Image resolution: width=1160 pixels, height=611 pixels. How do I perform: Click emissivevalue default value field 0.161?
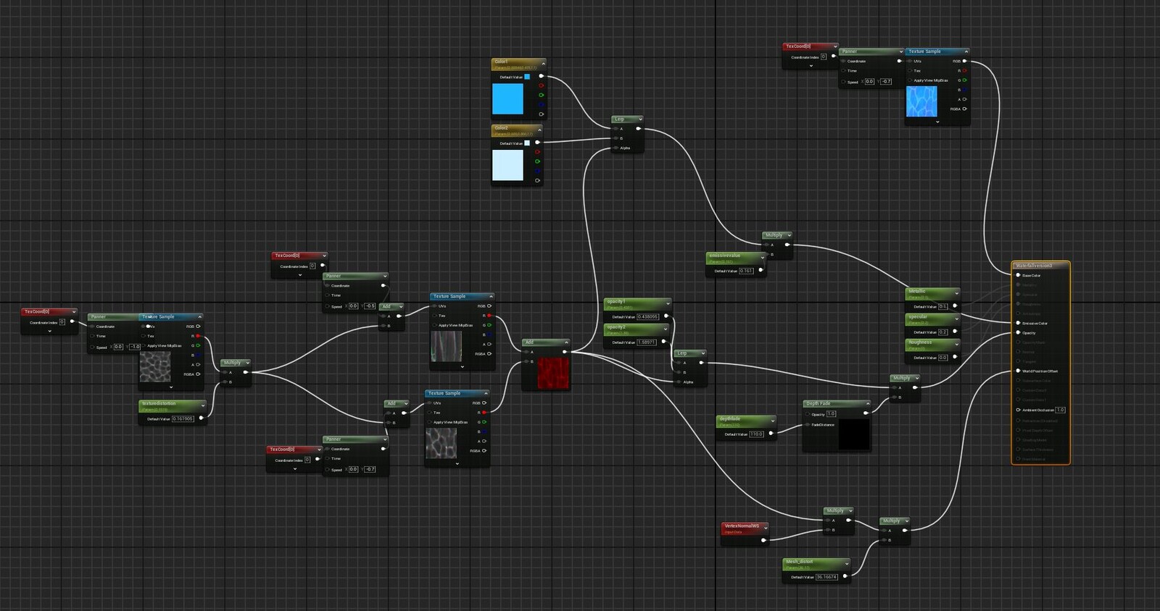(745, 271)
